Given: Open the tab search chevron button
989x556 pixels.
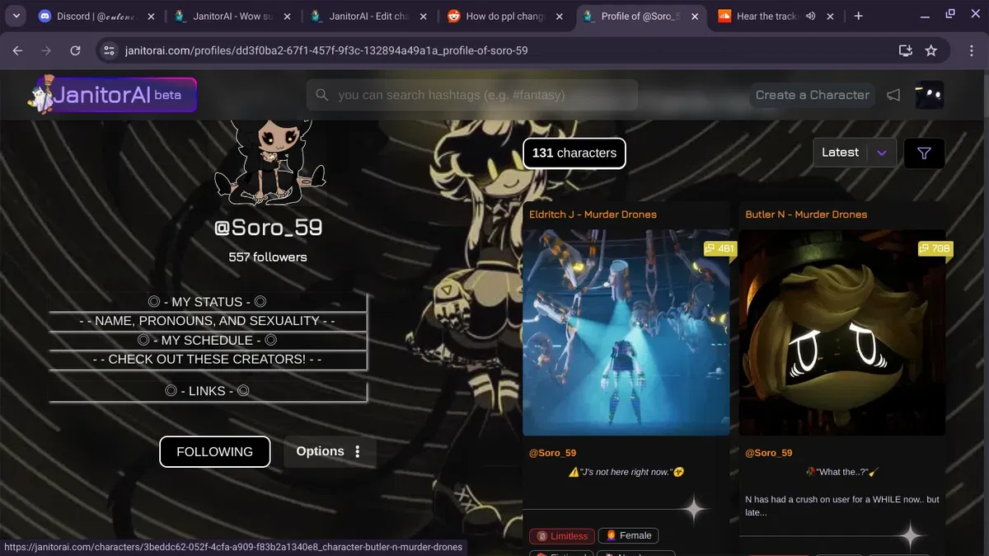Looking at the screenshot, I should 16,16.
